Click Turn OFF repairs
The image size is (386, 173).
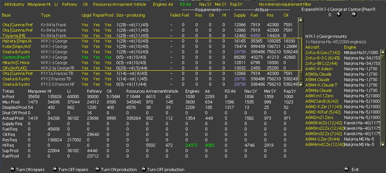click(x=71, y=170)
